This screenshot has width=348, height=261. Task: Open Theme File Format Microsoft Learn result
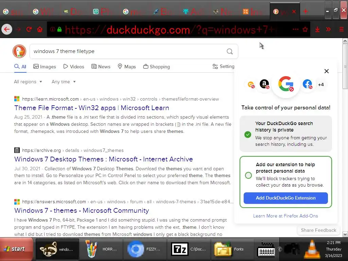pos(92,108)
